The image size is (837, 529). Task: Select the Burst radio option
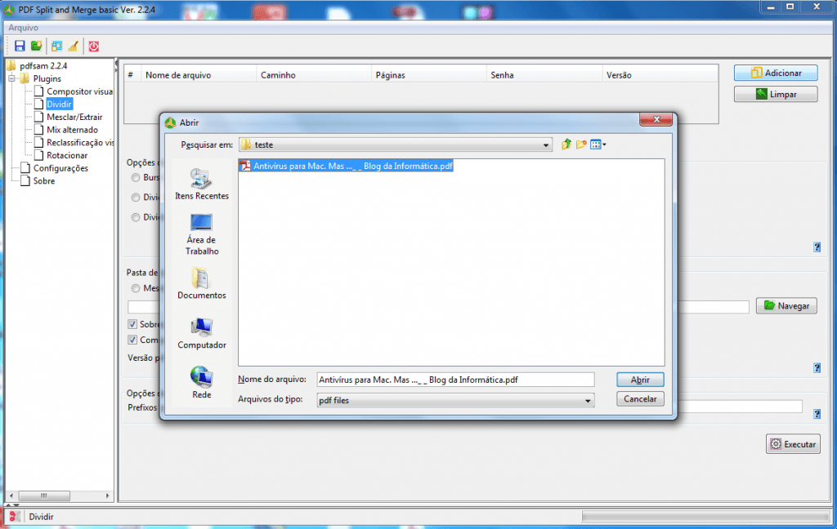pyautogui.click(x=136, y=178)
